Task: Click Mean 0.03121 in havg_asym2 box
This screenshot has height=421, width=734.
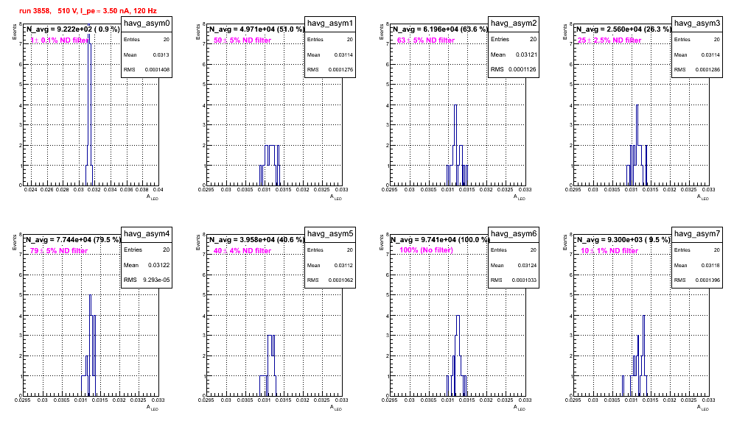Action: tap(514, 54)
